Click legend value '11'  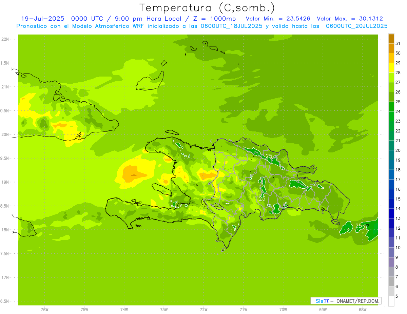(398, 238)
